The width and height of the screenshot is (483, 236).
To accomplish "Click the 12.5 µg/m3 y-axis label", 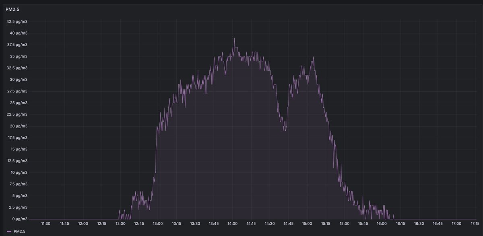I will (17, 161).
